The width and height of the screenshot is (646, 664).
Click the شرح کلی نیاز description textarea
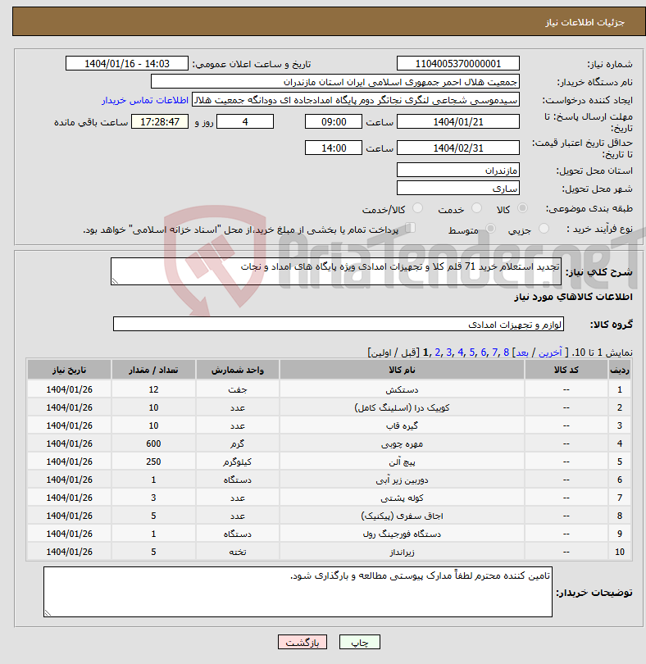coord(336,271)
